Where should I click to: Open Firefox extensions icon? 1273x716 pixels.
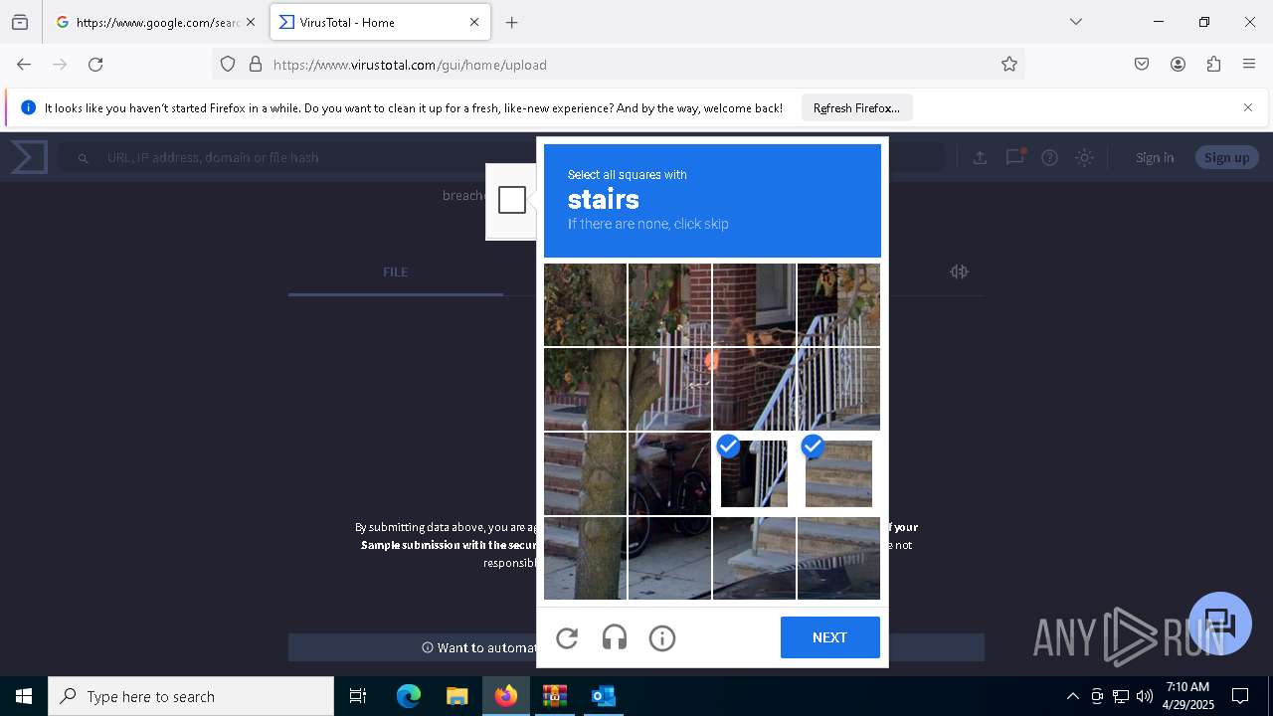tap(1213, 65)
